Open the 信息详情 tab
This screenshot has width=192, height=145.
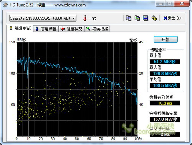(46, 29)
